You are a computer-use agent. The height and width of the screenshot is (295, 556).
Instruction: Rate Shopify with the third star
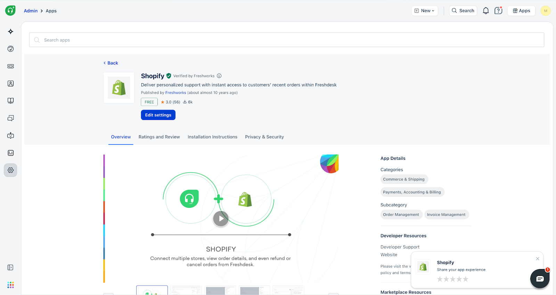tap(453, 279)
